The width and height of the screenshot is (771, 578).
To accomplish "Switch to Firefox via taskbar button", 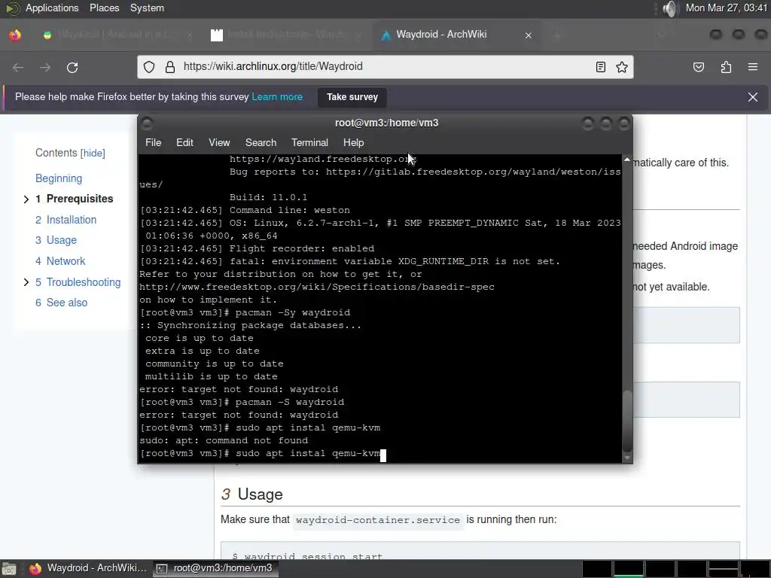I will [88, 568].
